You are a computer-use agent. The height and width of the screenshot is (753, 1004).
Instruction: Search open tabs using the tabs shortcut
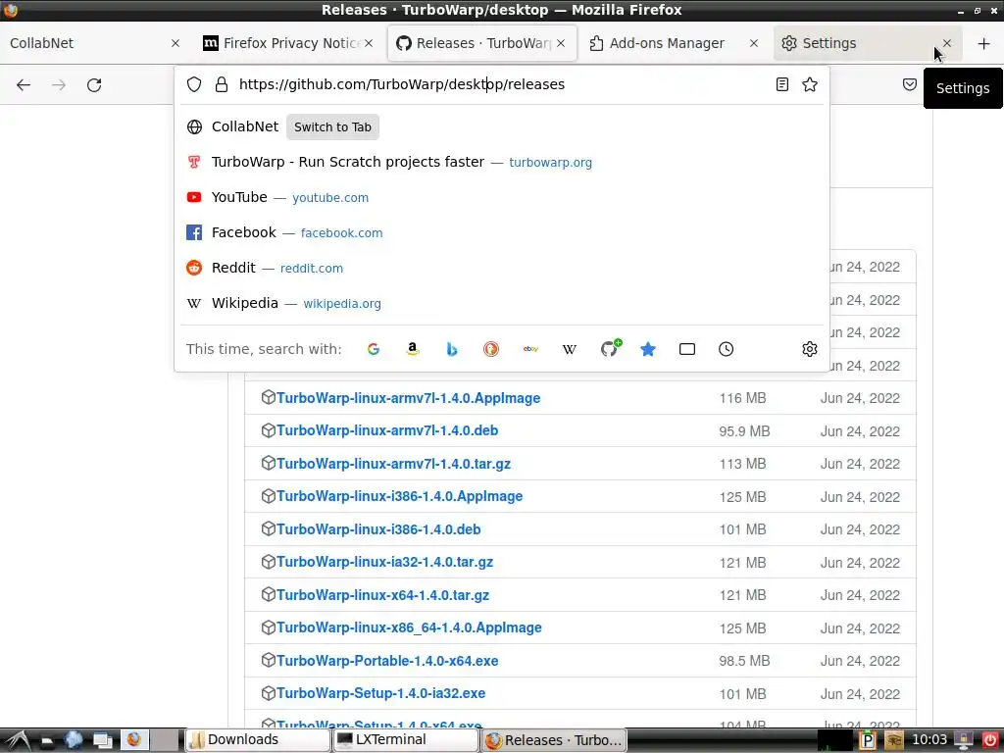687,349
